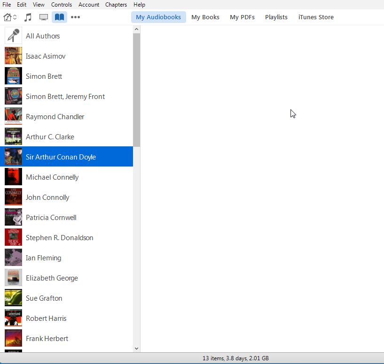Click Ian Fleming cover thumbnail
384x364 pixels.
click(13, 258)
